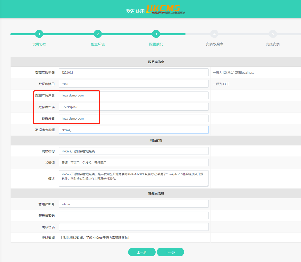The width and height of the screenshot is (301, 262).
Task: Grab the 描述 textarea resize handle
Action: [207, 185]
